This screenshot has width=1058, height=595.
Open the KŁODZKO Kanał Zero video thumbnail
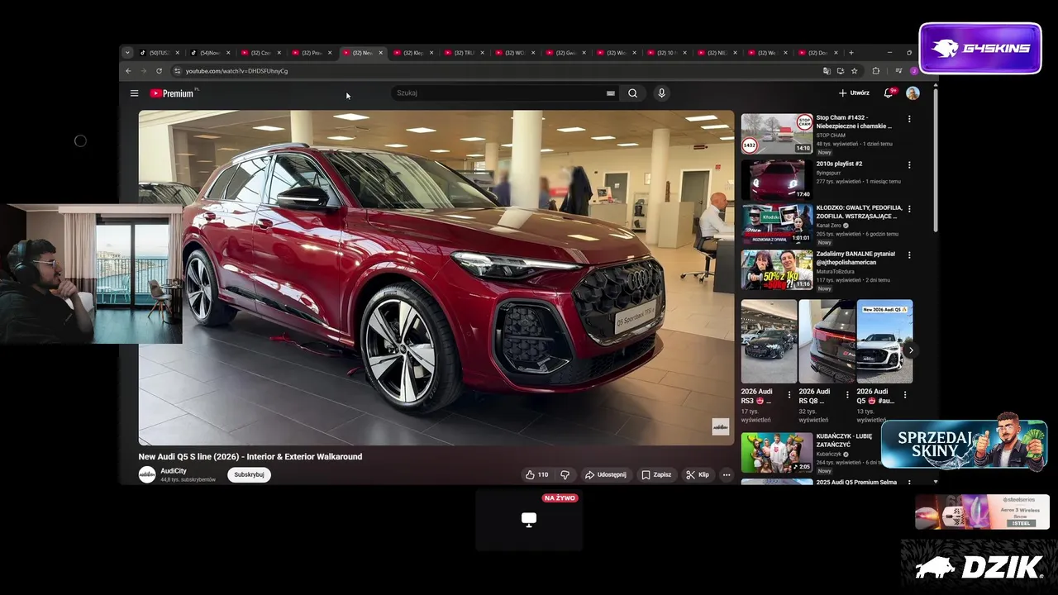click(777, 224)
